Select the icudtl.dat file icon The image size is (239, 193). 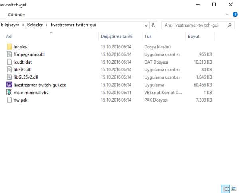point(9,62)
